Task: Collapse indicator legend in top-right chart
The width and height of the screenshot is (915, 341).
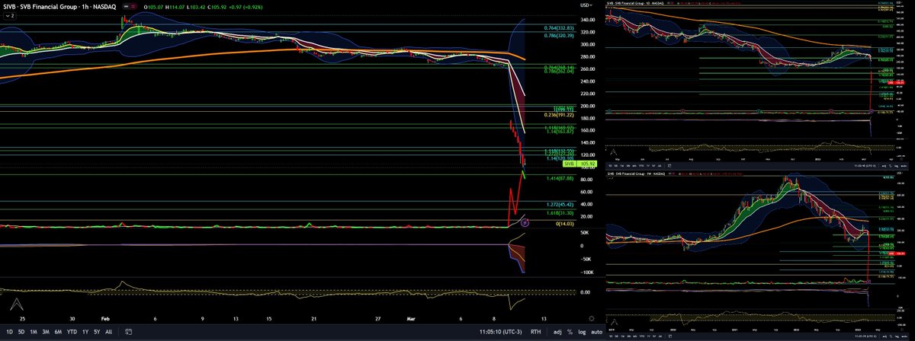Action: click(x=610, y=8)
